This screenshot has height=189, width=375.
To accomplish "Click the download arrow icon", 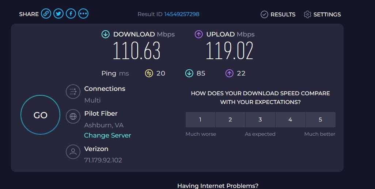I will click(x=106, y=34).
